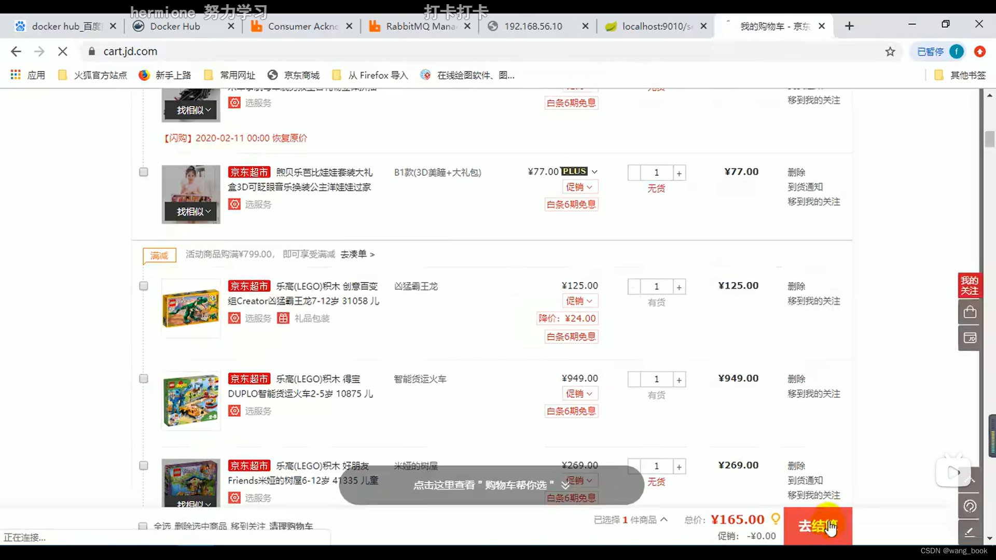Click the 去结算 checkout button
The height and width of the screenshot is (560, 996).
(x=818, y=526)
